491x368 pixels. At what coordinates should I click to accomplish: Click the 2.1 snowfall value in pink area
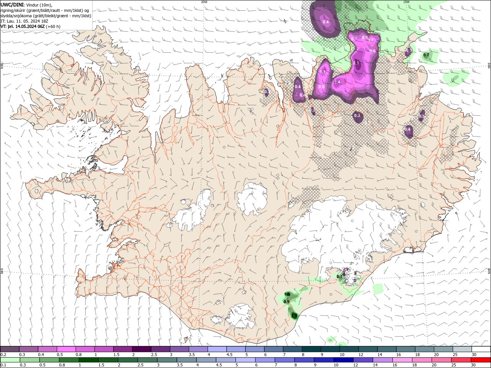356,63
